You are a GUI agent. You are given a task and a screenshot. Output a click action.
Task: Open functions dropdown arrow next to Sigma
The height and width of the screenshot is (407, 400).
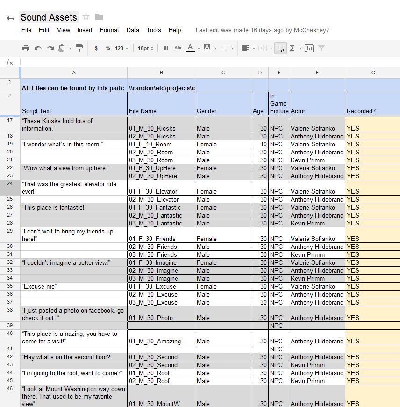click(300, 48)
